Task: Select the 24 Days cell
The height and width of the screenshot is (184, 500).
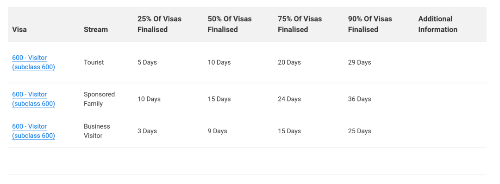Action: [289, 99]
